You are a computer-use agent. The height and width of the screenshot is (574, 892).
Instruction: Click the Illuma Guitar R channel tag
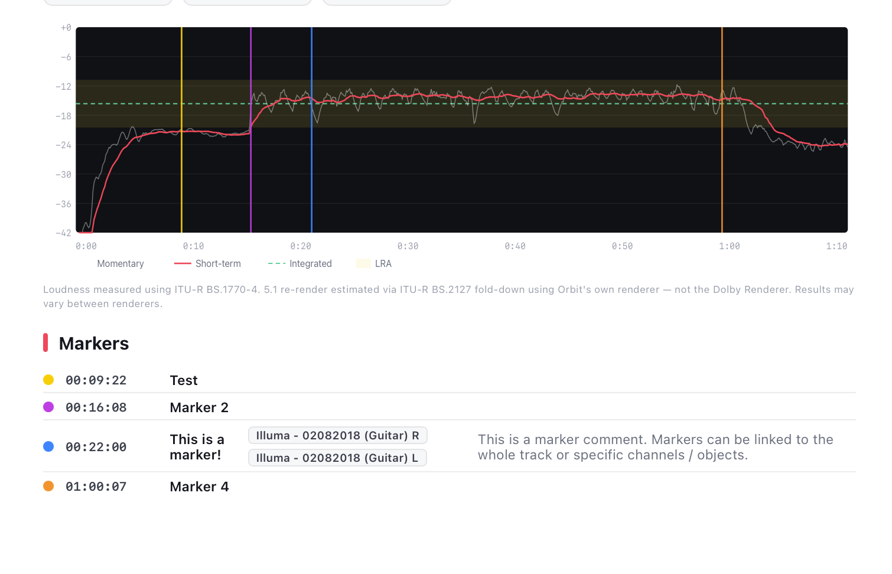(x=338, y=435)
